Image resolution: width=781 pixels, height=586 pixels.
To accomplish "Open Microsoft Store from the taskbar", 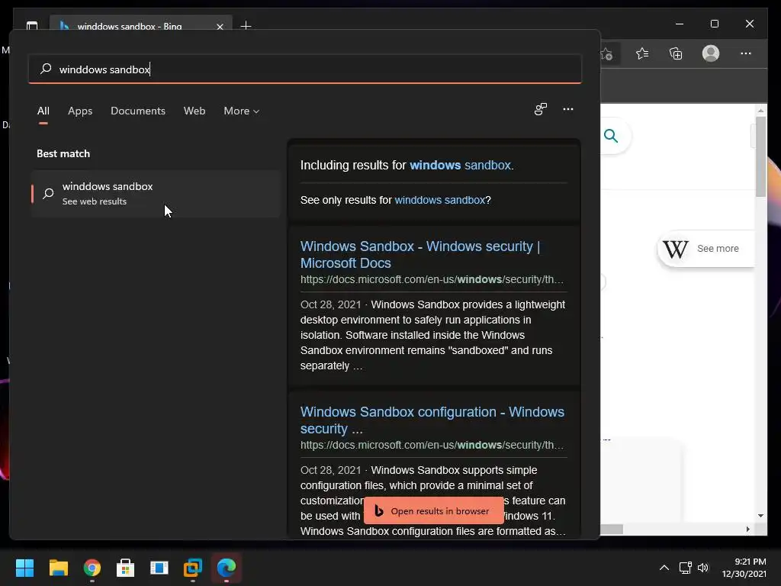I will coord(126,568).
